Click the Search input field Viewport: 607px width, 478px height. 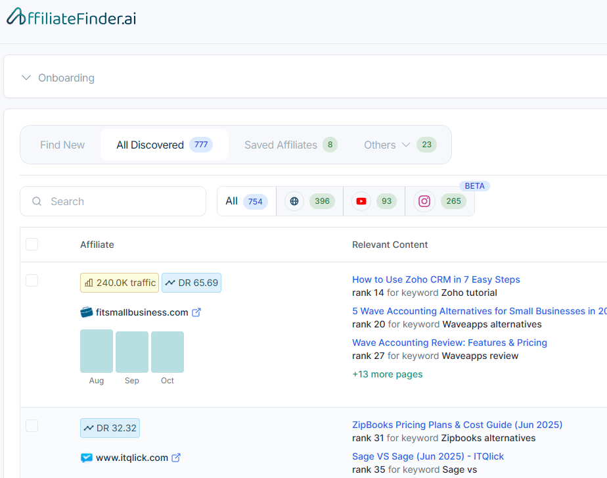pos(113,201)
